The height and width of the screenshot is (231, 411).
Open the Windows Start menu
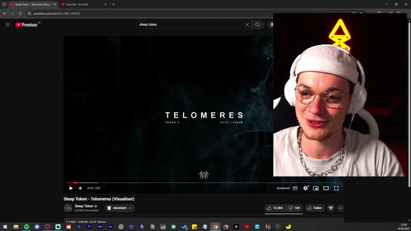pyautogui.click(x=5, y=227)
